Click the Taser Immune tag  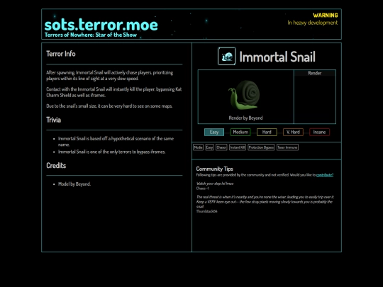(287, 147)
